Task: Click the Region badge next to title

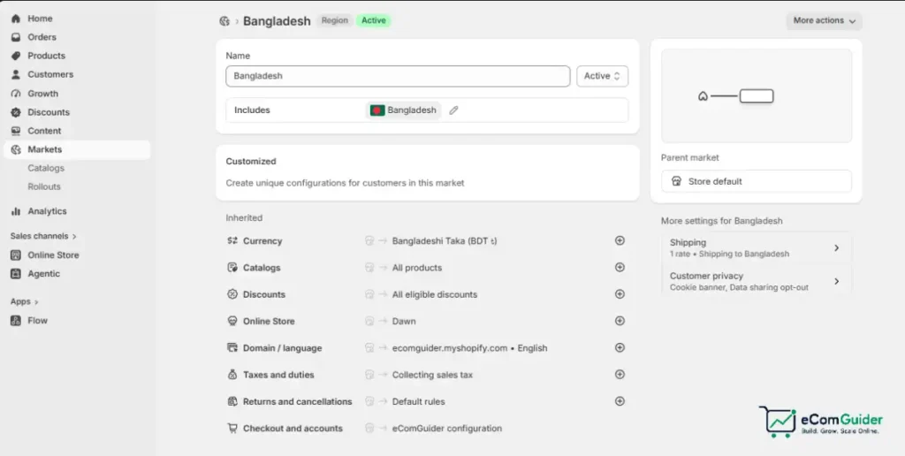Action: click(335, 21)
